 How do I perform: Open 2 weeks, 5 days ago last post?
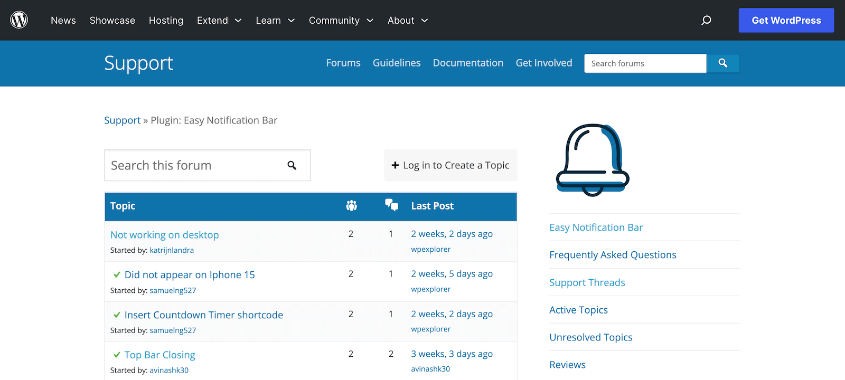tap(452, 274)
